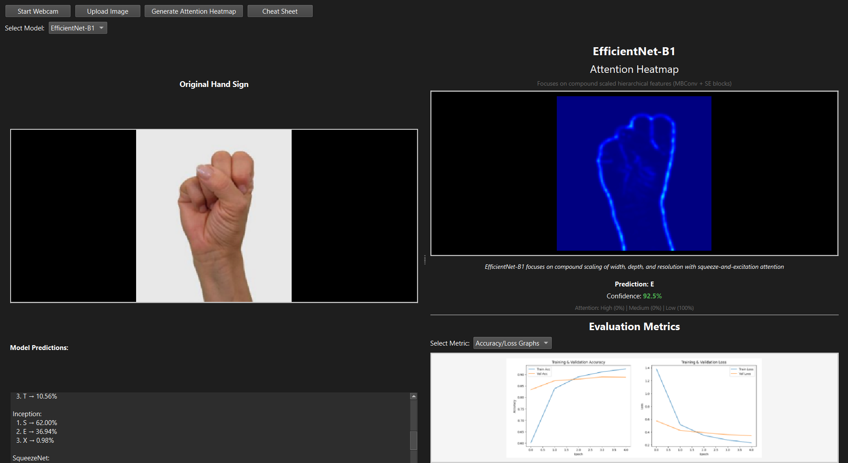Click the Start Webcam button

pos(38,11)
